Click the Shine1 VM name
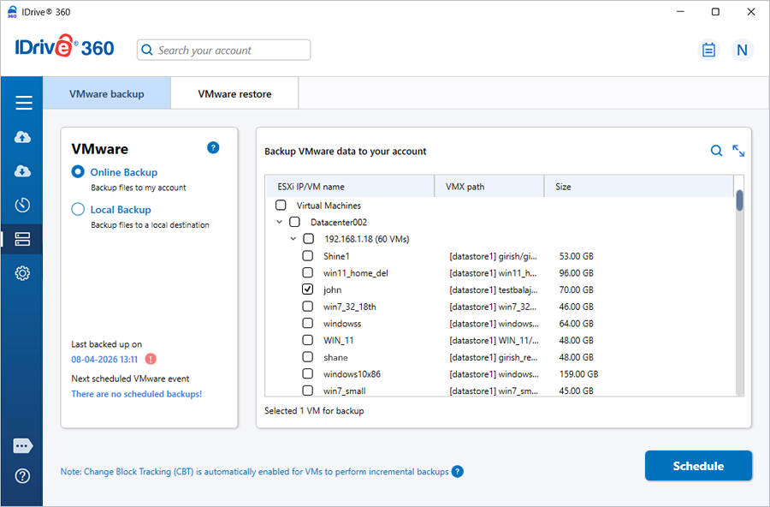 point(336,256)
